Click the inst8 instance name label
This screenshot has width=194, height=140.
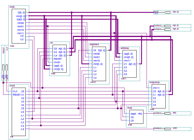click(53, 74)
